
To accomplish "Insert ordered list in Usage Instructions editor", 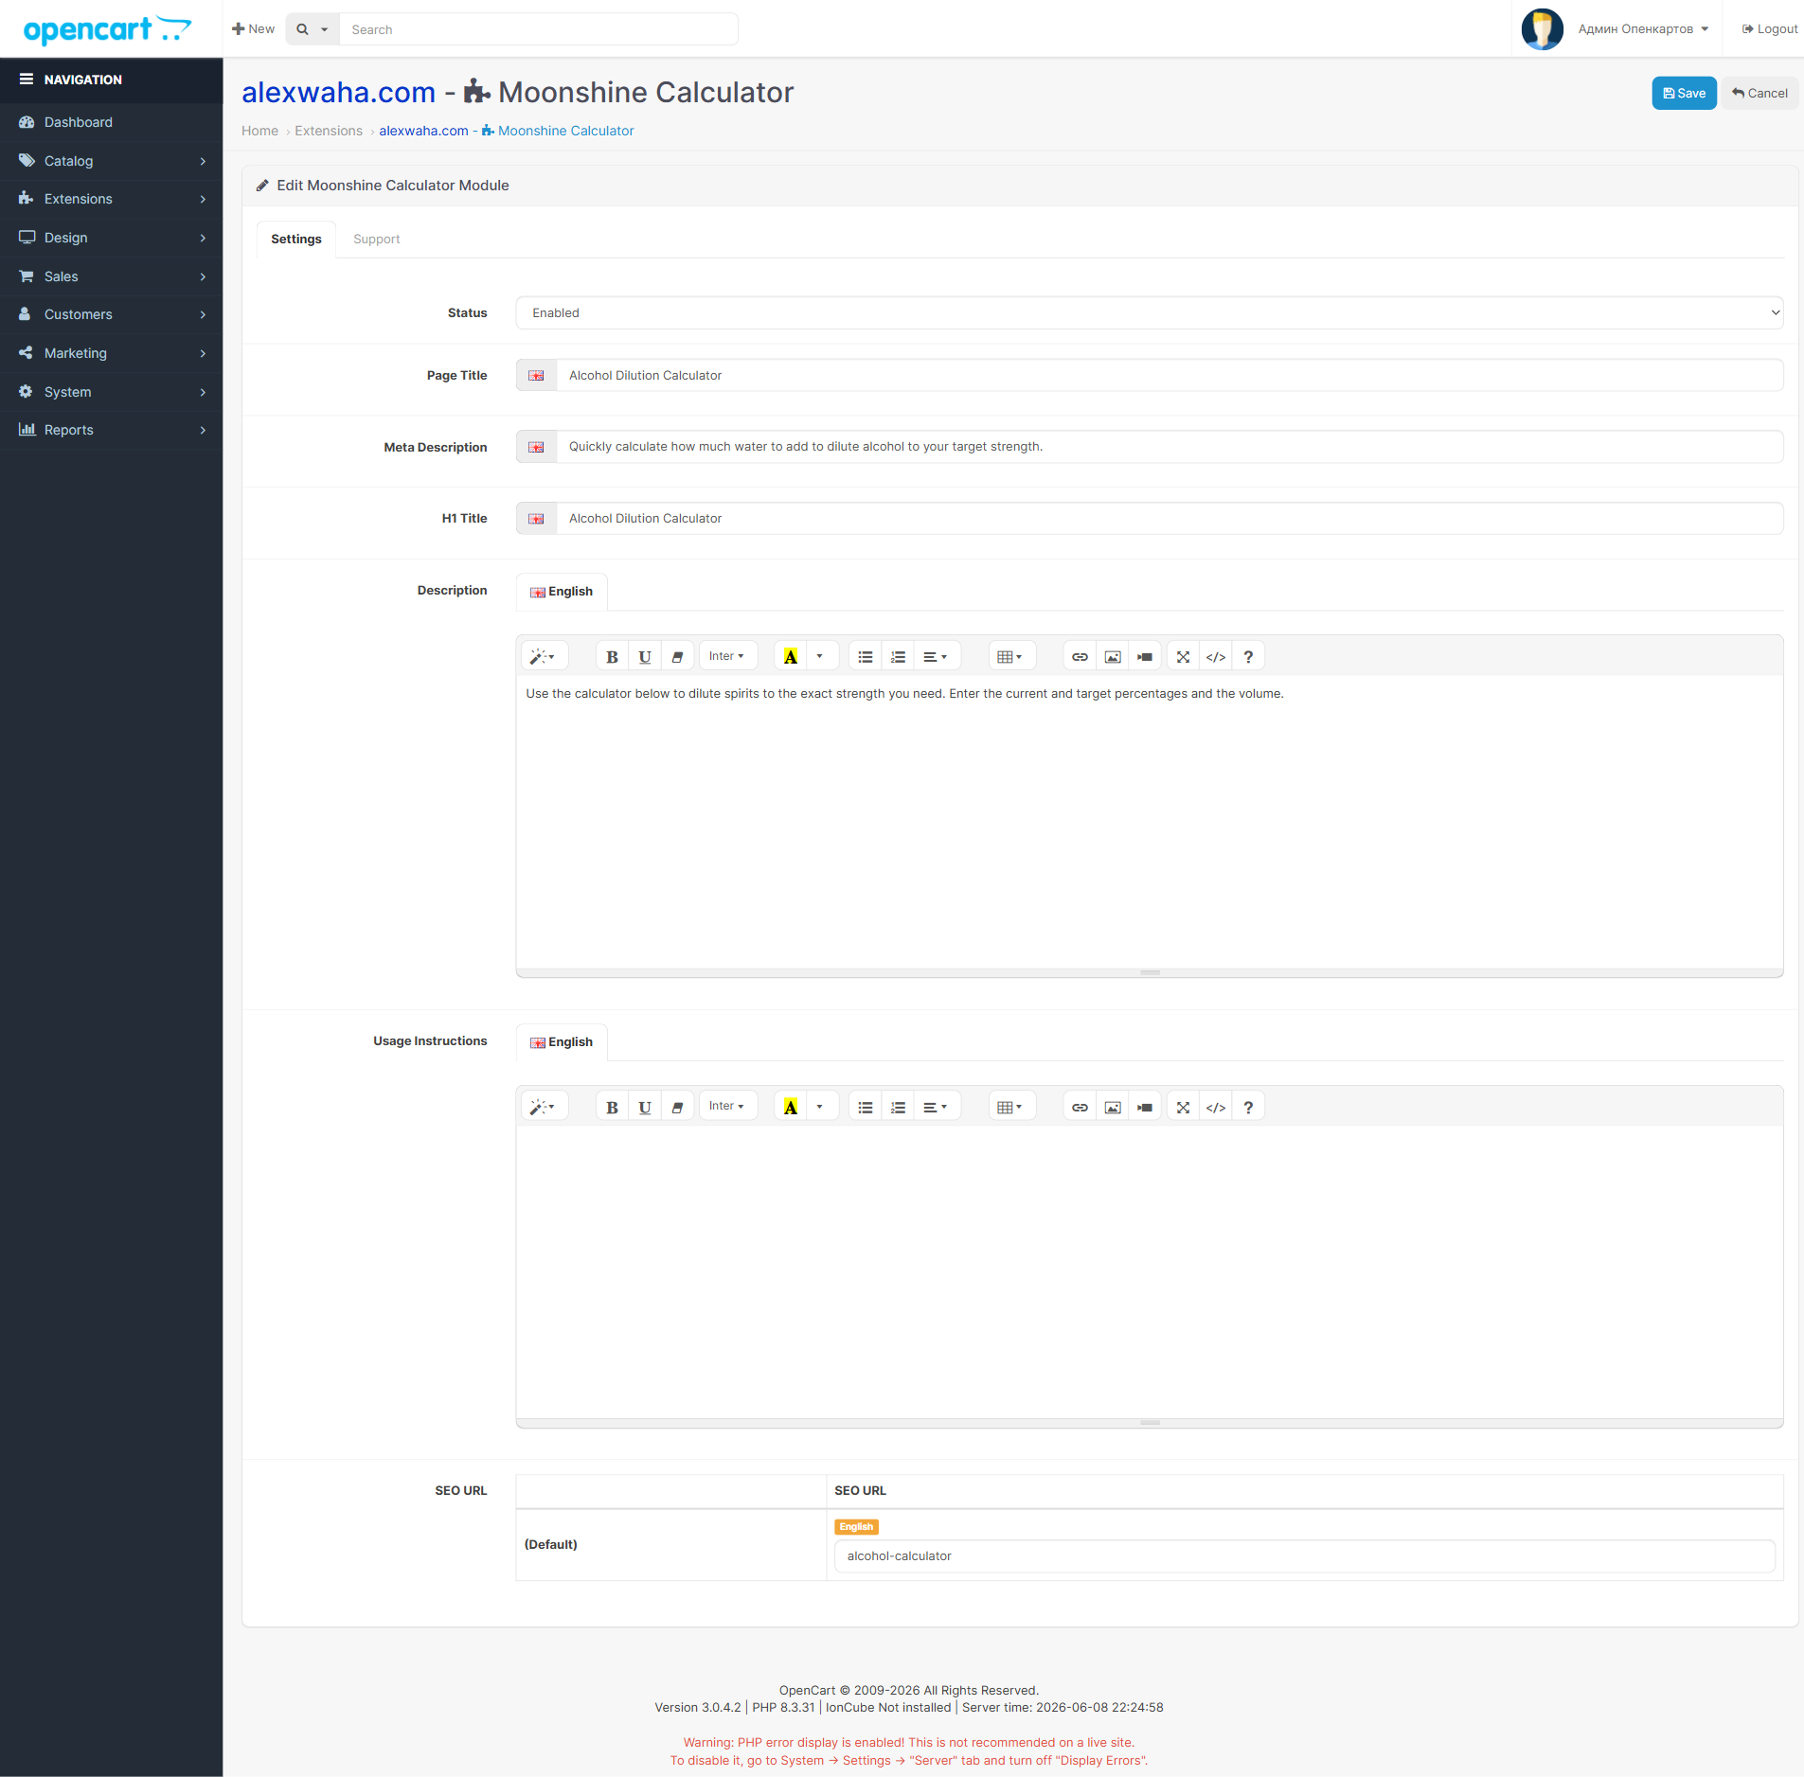I will (898, 1107).
